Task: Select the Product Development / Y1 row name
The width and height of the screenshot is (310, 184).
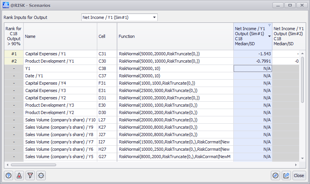Action: point(49,61)
